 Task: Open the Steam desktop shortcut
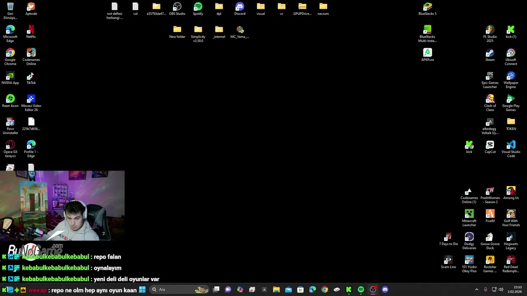[x=490, y=55]
